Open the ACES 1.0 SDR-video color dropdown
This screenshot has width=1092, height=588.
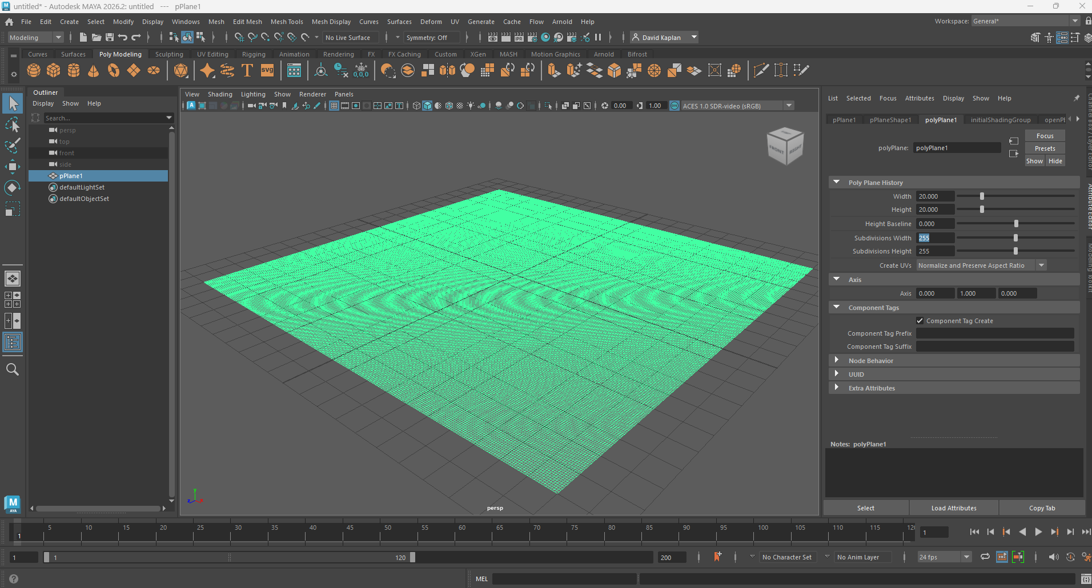(737, 106)
